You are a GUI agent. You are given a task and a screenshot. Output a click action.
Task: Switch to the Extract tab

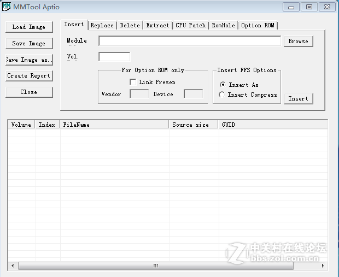157,25
